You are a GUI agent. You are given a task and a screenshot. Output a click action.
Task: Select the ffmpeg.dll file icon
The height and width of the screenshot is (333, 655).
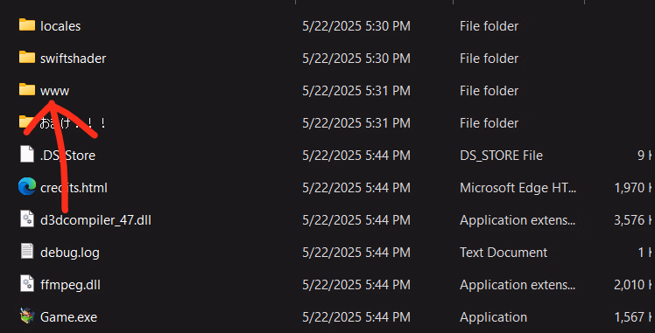27,284
